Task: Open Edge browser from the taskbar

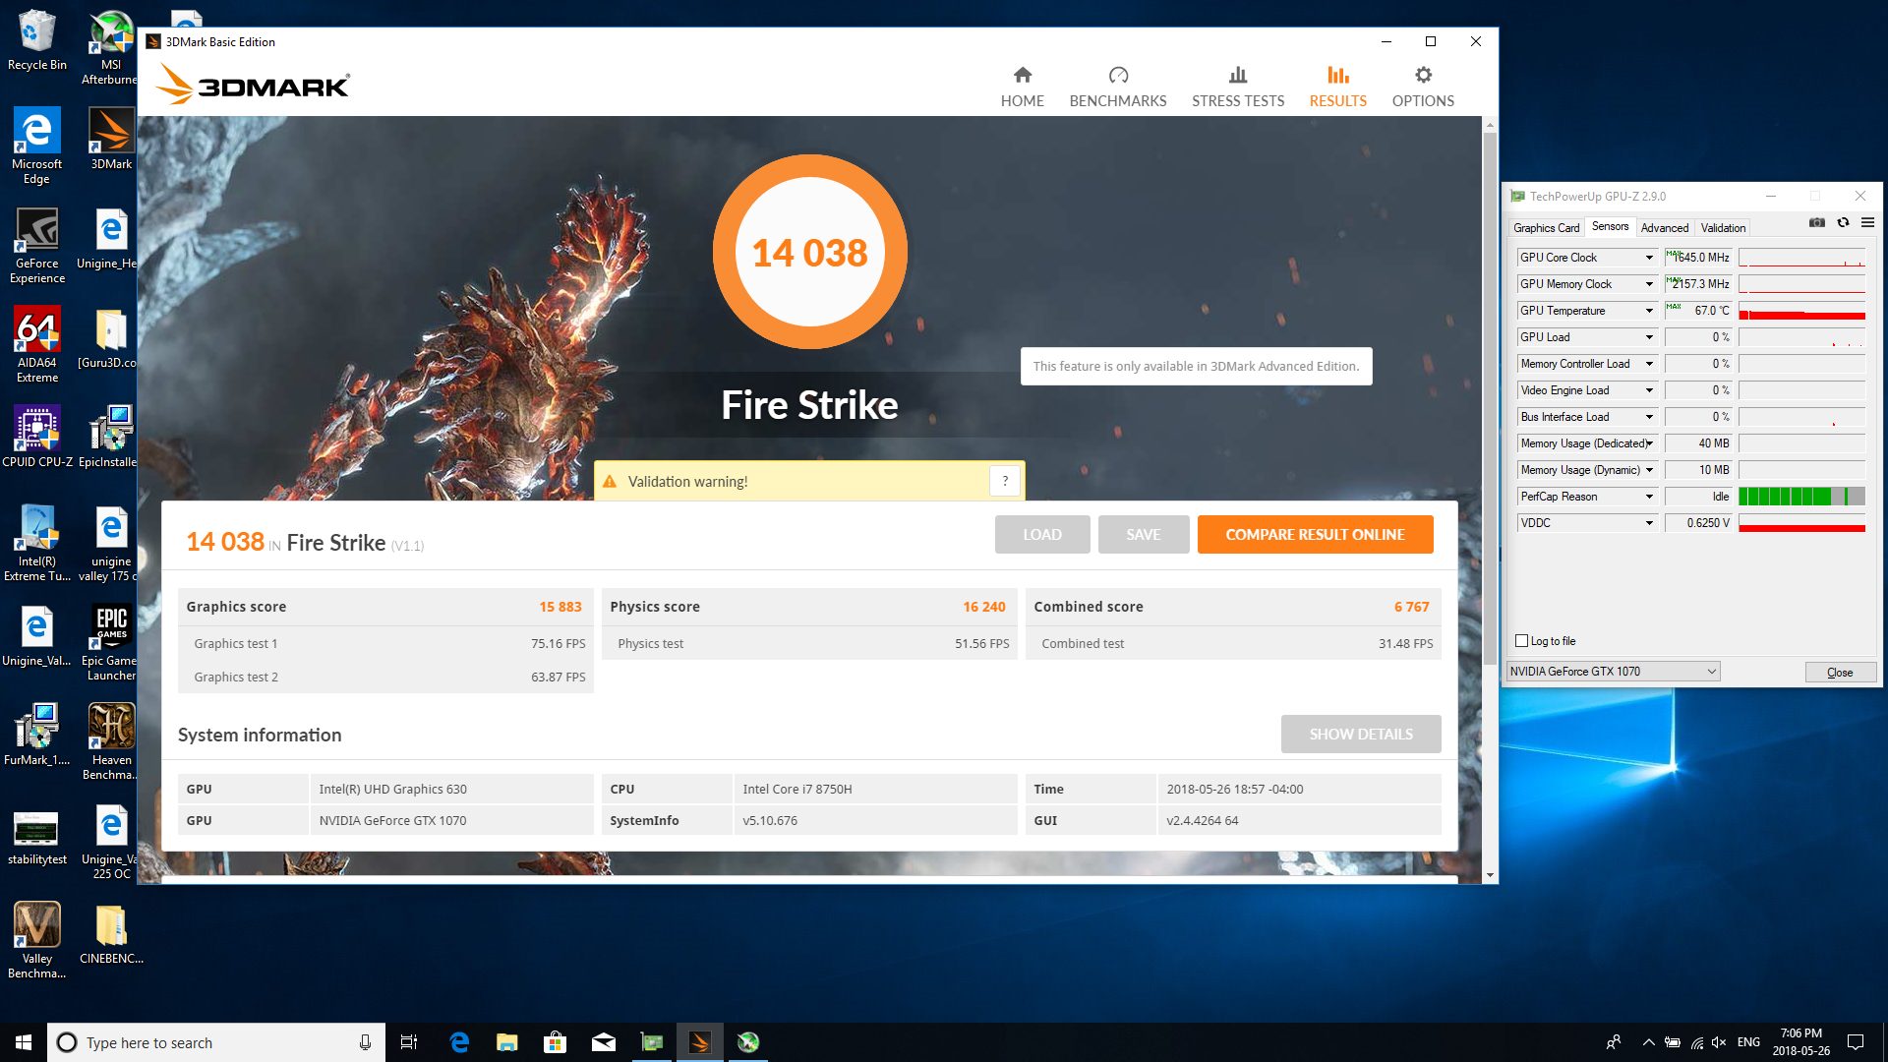Action: point(458,1042)
